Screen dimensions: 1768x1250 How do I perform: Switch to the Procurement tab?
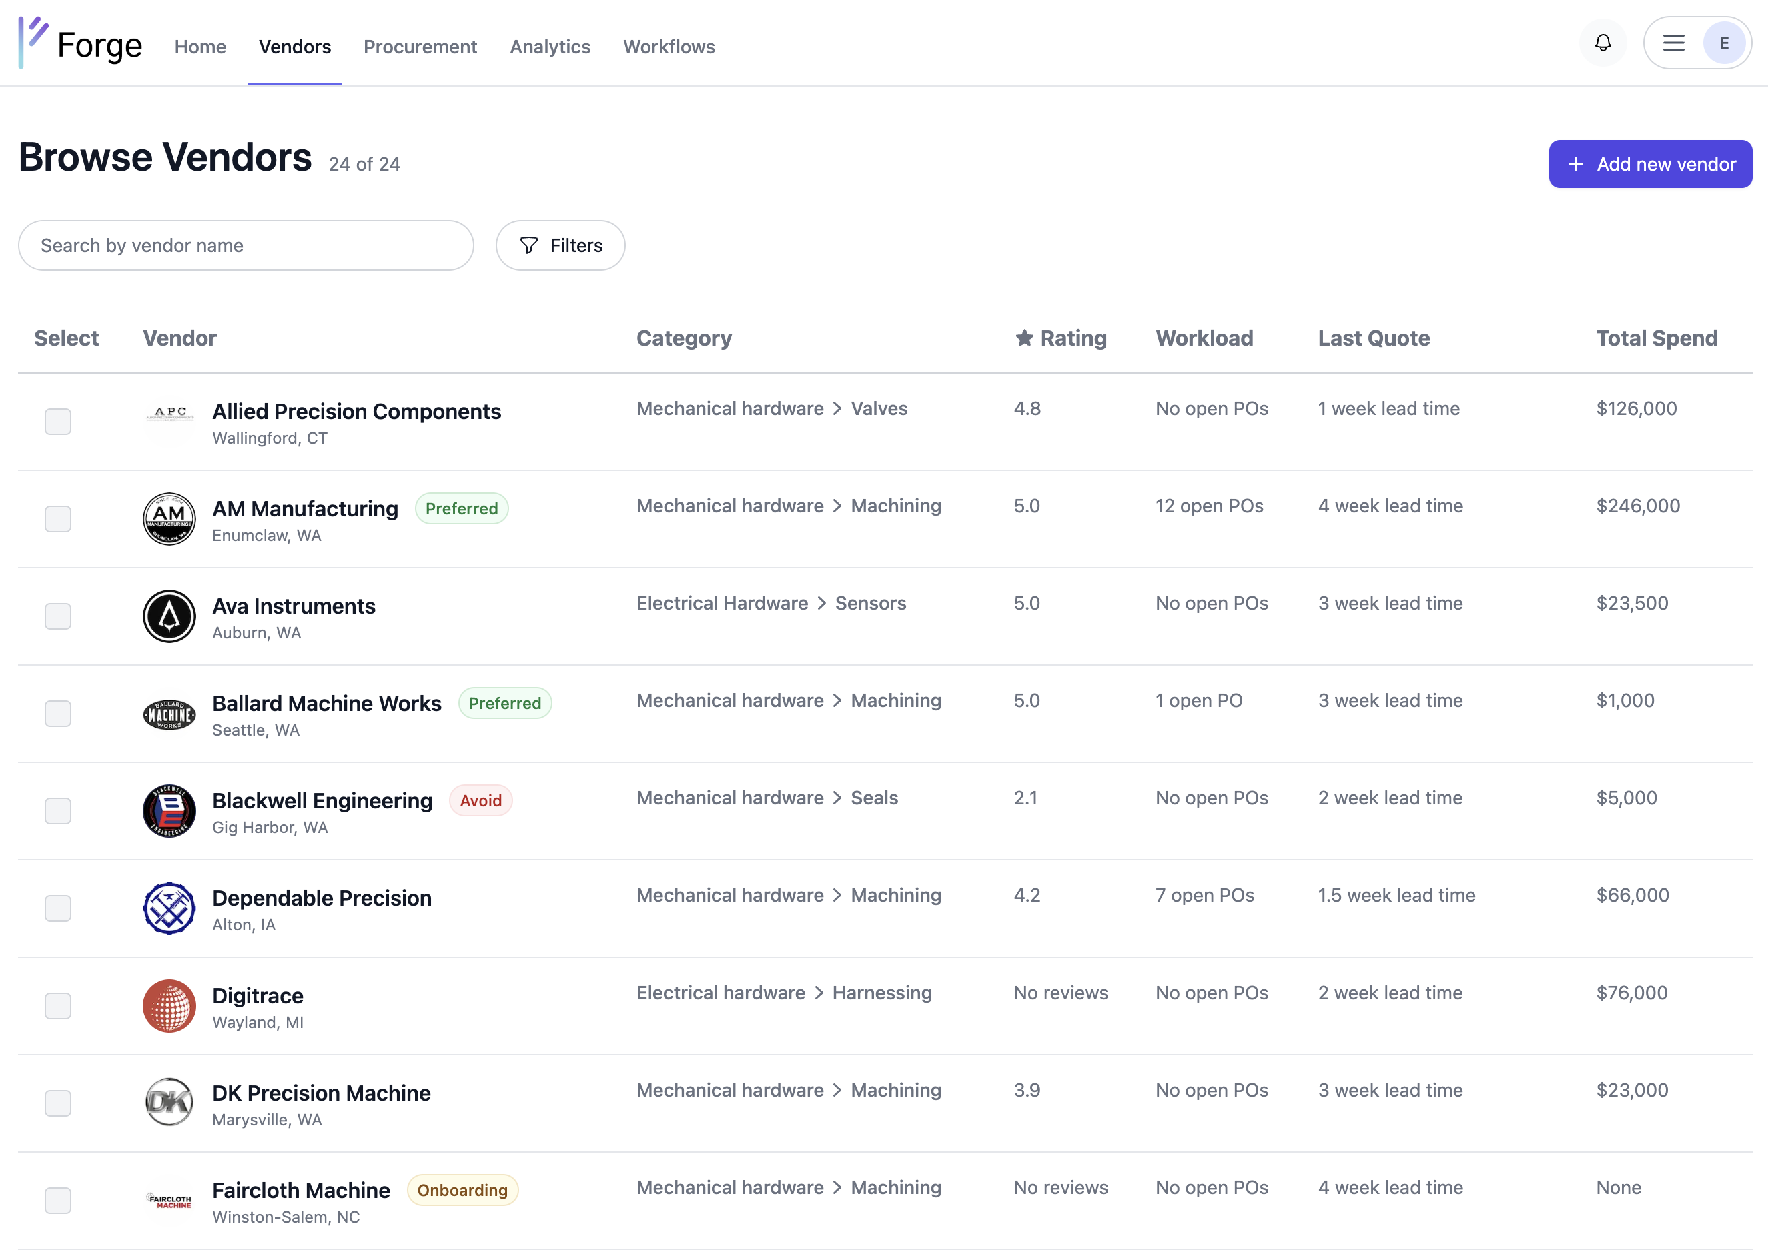point(420,47)
